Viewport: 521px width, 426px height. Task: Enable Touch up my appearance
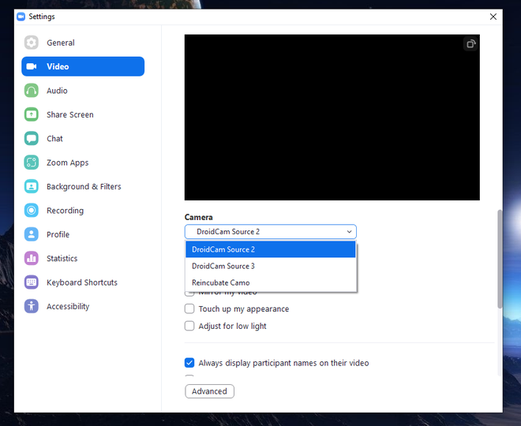[189, 308]
